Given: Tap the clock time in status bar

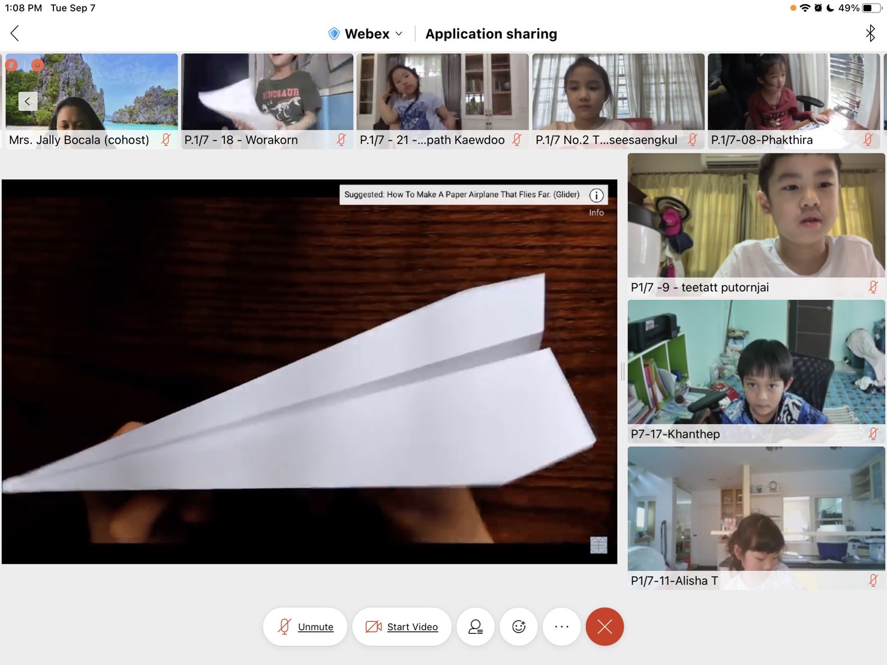Looking at the screenshot, I should (x=23, y=8).
